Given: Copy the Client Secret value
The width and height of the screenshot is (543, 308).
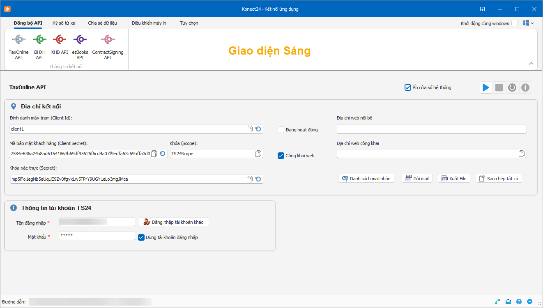Looking at the screenshot, I should pyautogui.click(x=154, y=154).
